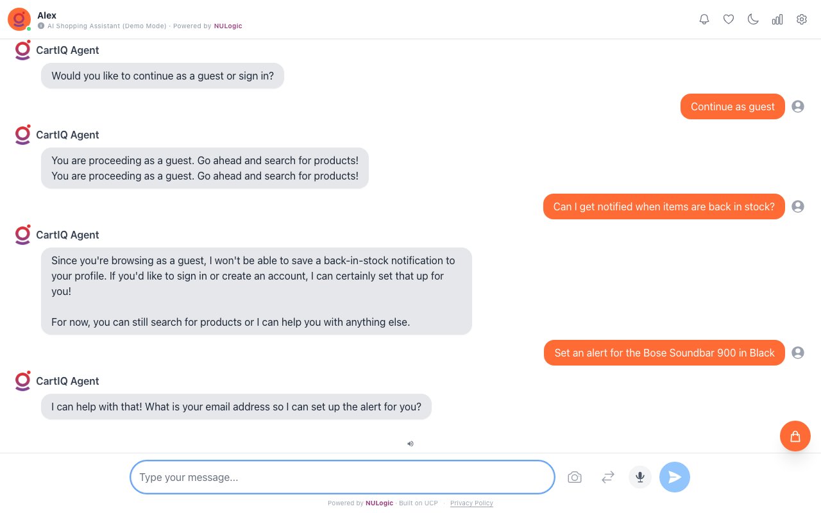821x513 pixels.
Task: Activate the microphone voice input
Action: point(640,477)
